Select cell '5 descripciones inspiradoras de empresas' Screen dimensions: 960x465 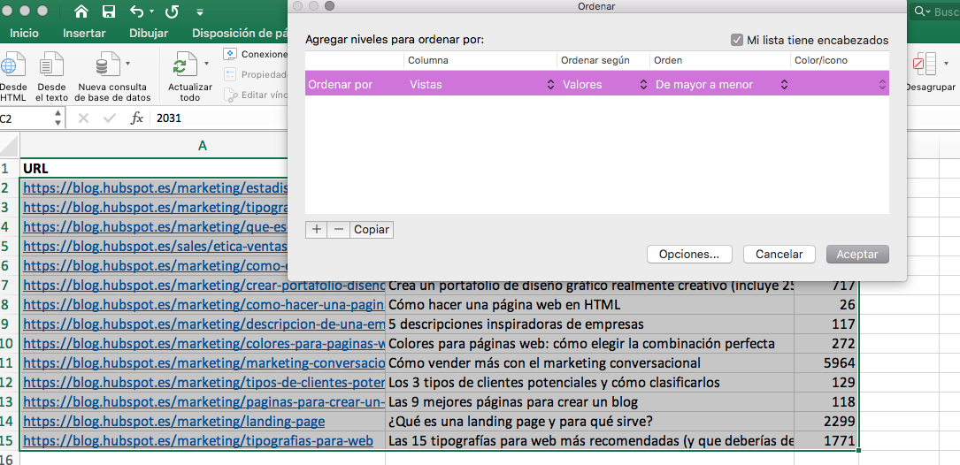point(589,324)
